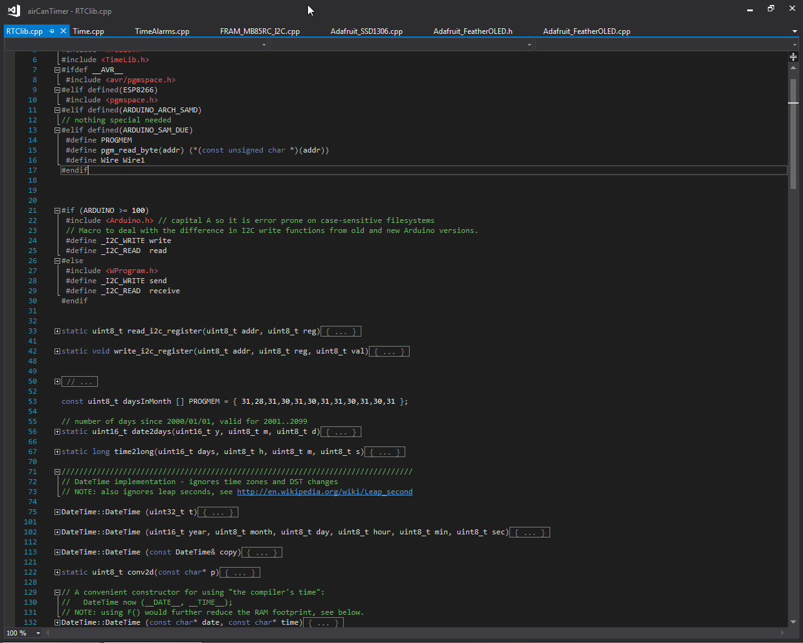Switch to the Time.cpp tab

pyautogui.click(x=88, y=31)
